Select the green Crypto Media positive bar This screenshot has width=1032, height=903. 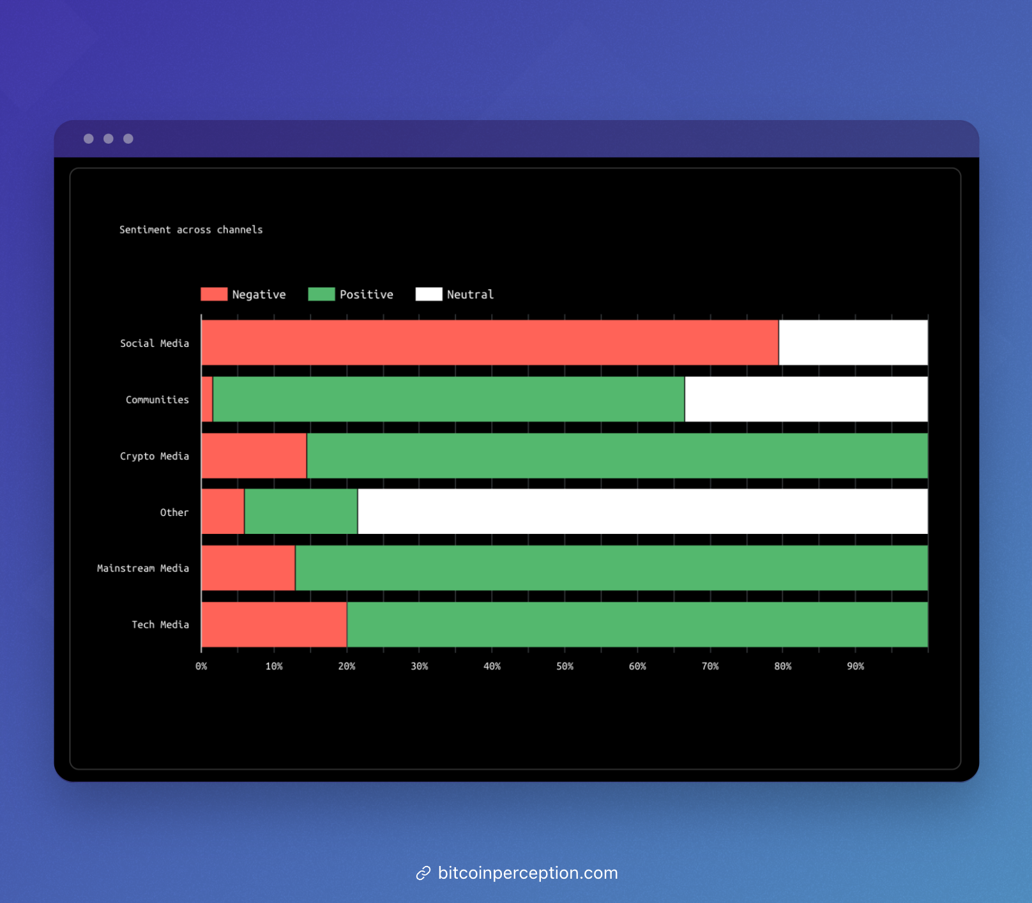pyautogui.click(x=617, y=456)
